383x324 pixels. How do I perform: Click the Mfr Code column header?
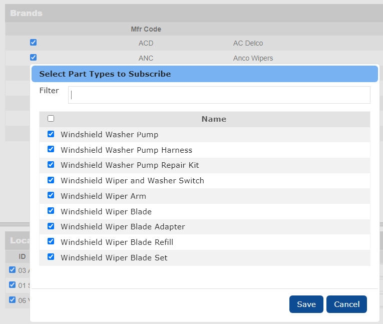(x=146, y=29)
